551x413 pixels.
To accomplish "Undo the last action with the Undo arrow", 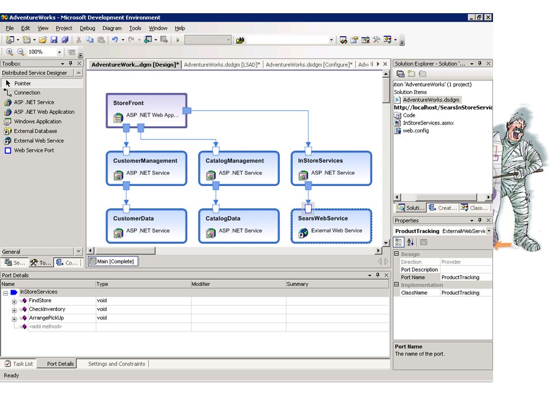I will (115, 40).
